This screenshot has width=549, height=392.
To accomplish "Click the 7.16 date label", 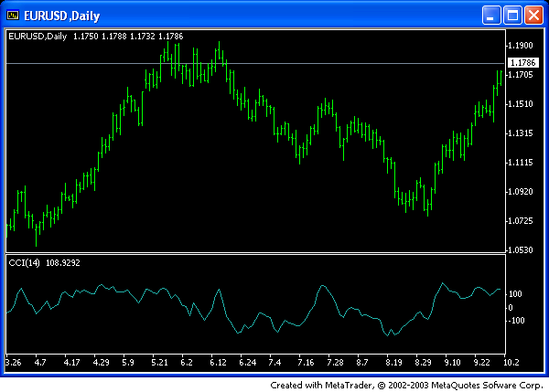I will coord(306,362).
